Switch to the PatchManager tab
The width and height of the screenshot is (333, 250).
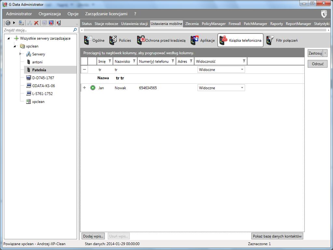click(x=256, y=23)
